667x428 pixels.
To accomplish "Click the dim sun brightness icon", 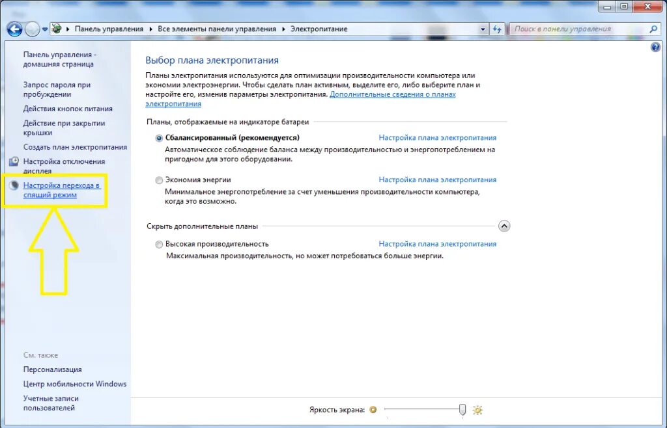I will pyautogui.click(x=373, y=410).
